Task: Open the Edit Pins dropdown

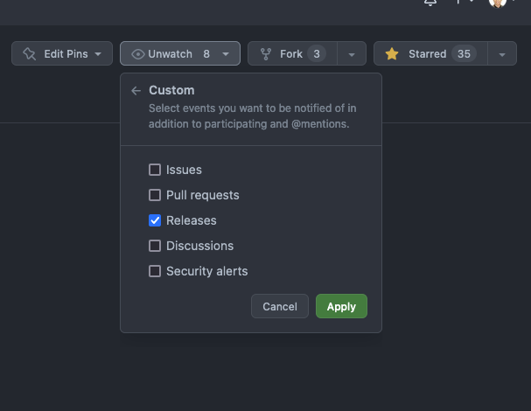Action: coord(62,53)
